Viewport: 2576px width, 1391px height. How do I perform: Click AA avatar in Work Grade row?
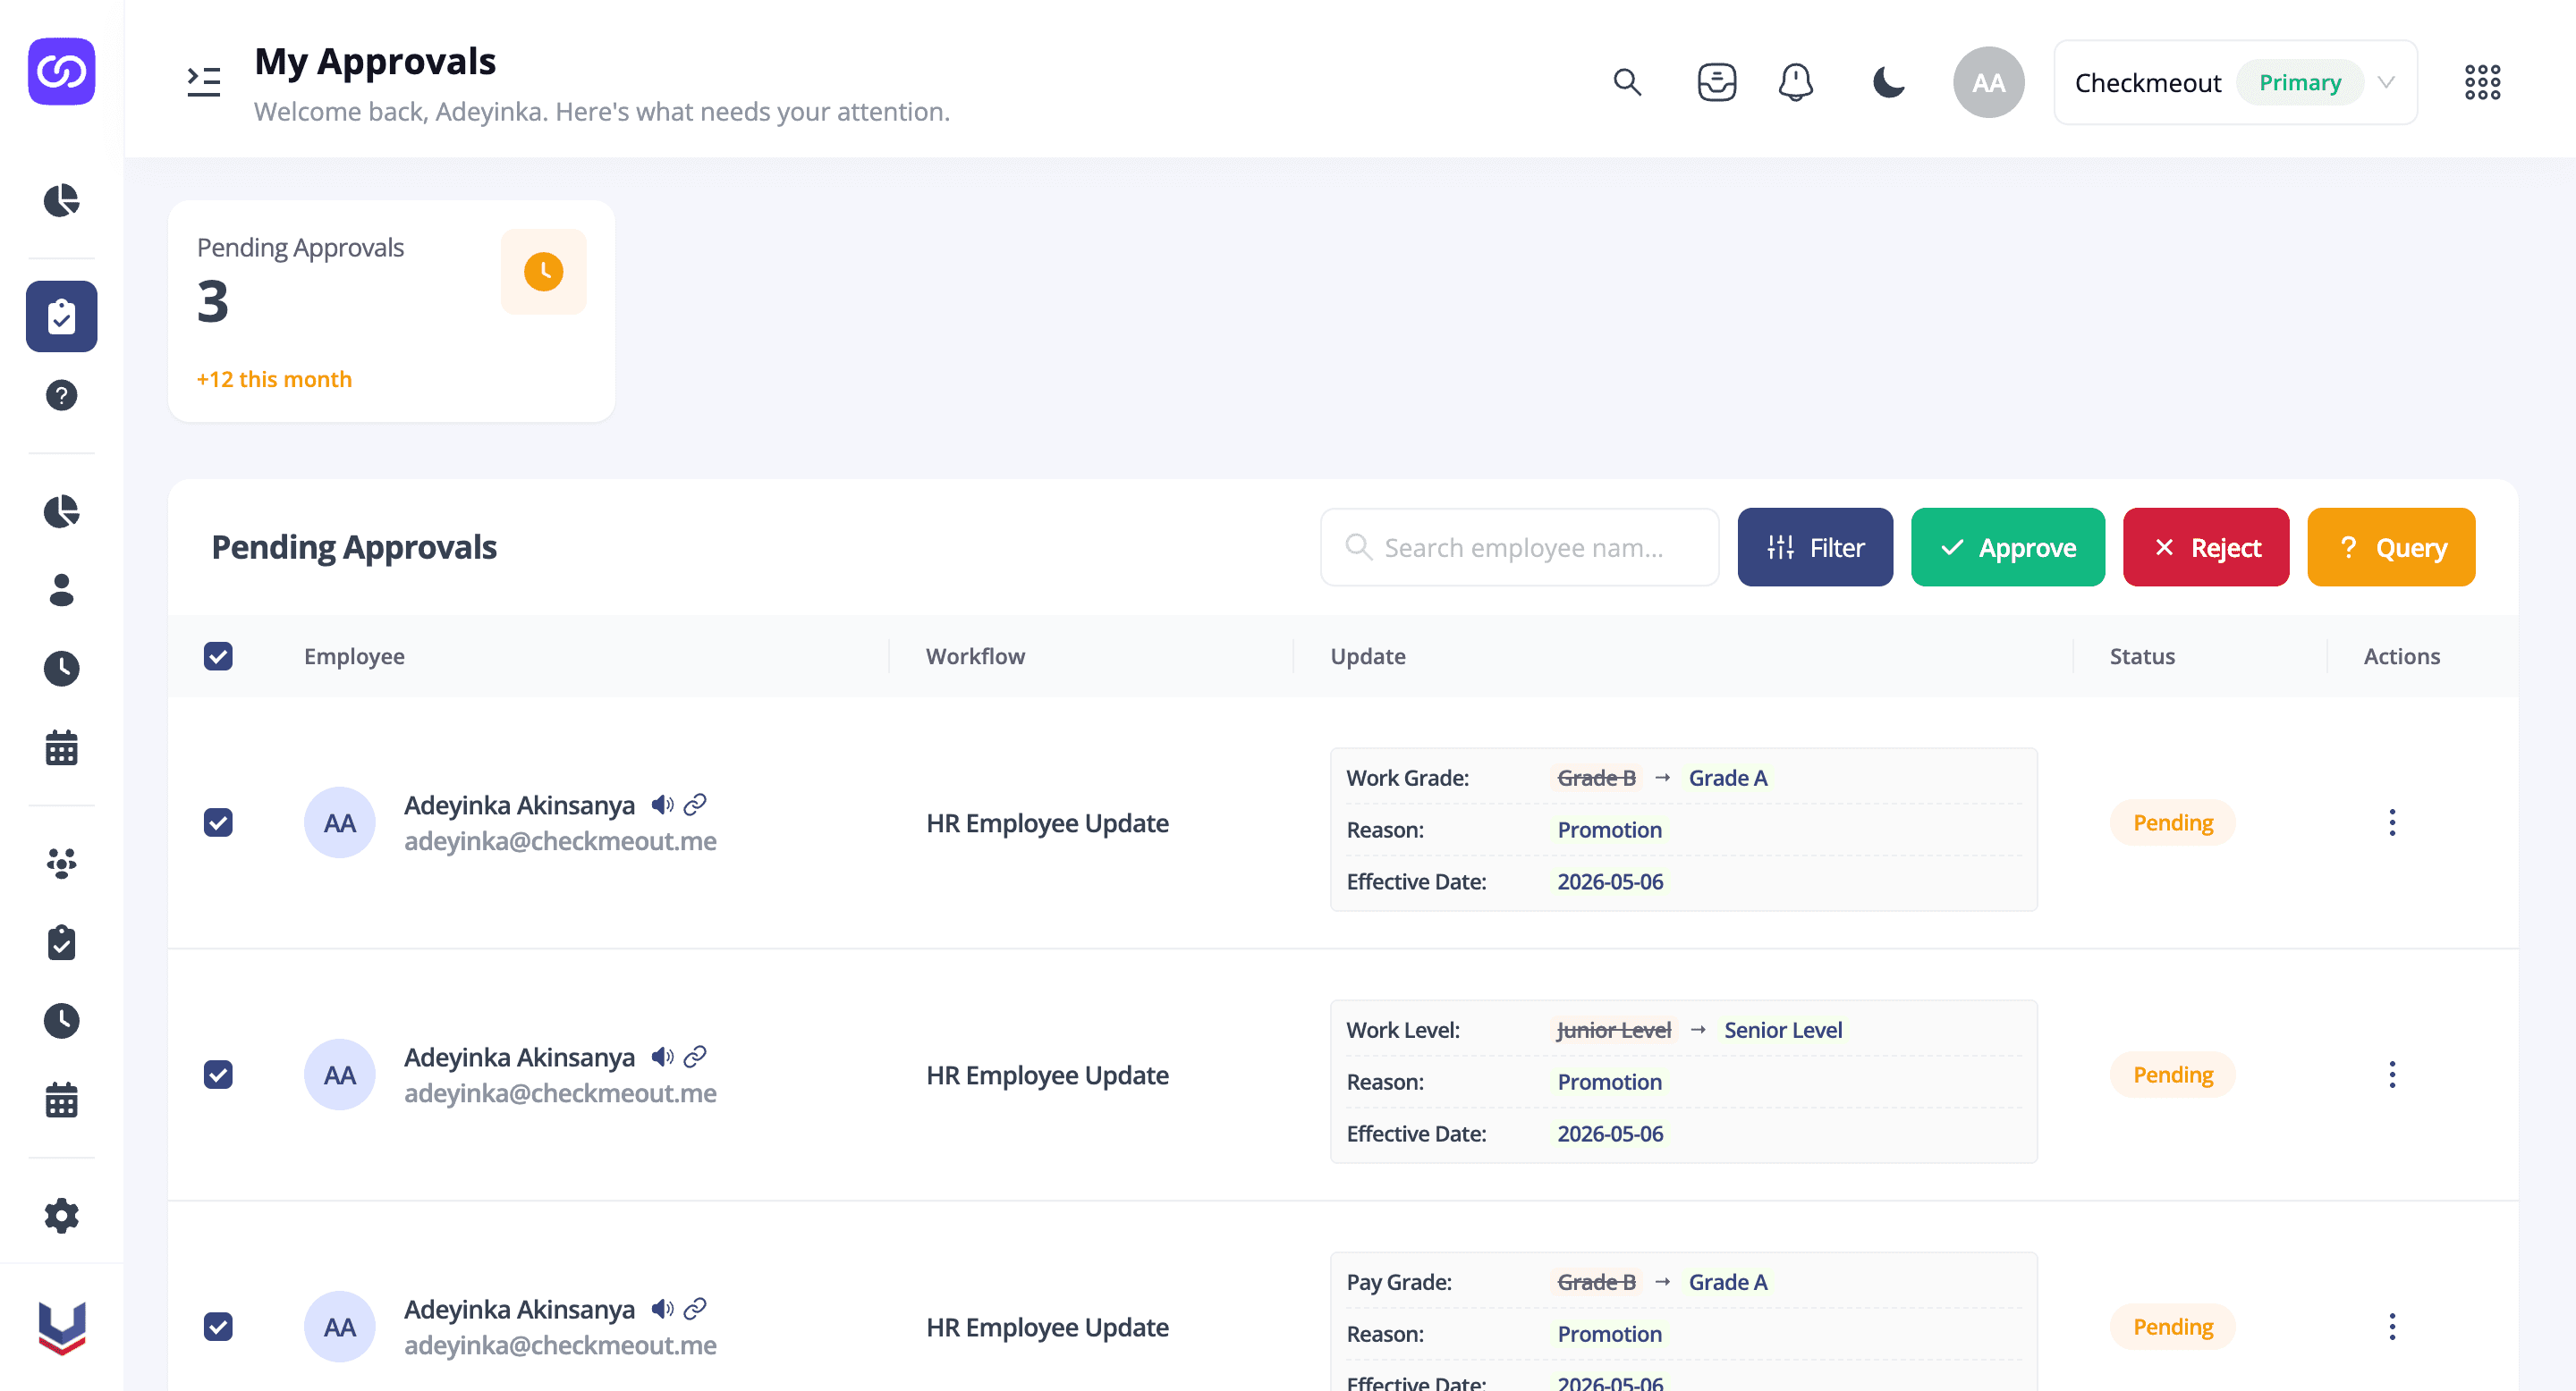tap(340, 822)
